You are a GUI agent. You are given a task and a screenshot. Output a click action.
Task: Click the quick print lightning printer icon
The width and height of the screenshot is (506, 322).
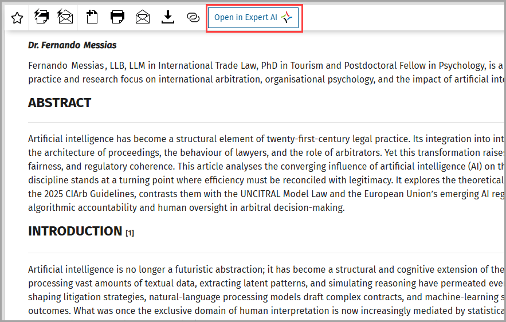coord(41,17)
